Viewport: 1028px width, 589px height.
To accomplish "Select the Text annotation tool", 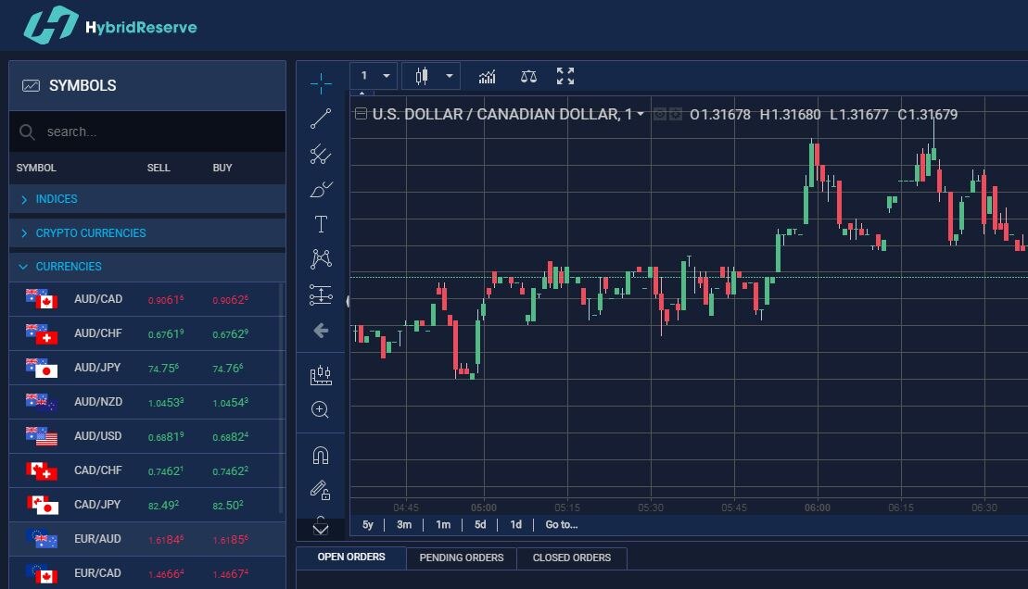I will pos(321,222).
